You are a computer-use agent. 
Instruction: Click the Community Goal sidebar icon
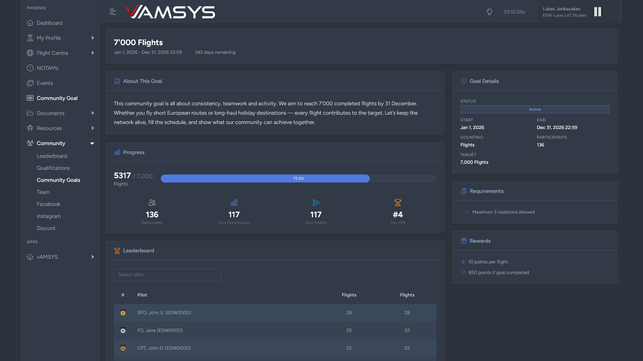coord(30,98)
